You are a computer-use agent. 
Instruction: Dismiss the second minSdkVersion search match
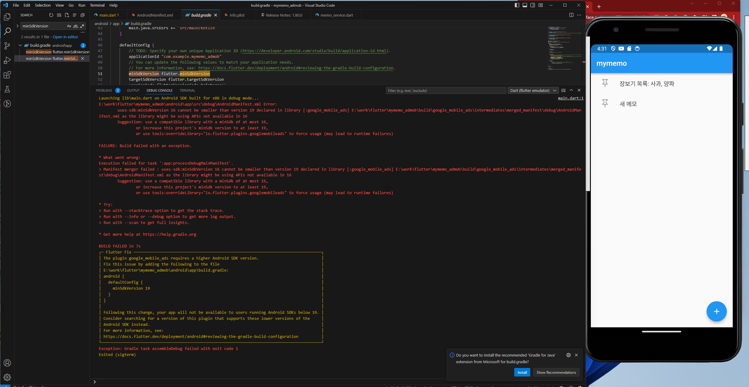point(83,58)
